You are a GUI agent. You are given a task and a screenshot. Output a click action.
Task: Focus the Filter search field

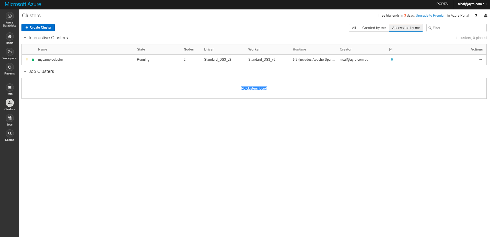coord(456,28)
